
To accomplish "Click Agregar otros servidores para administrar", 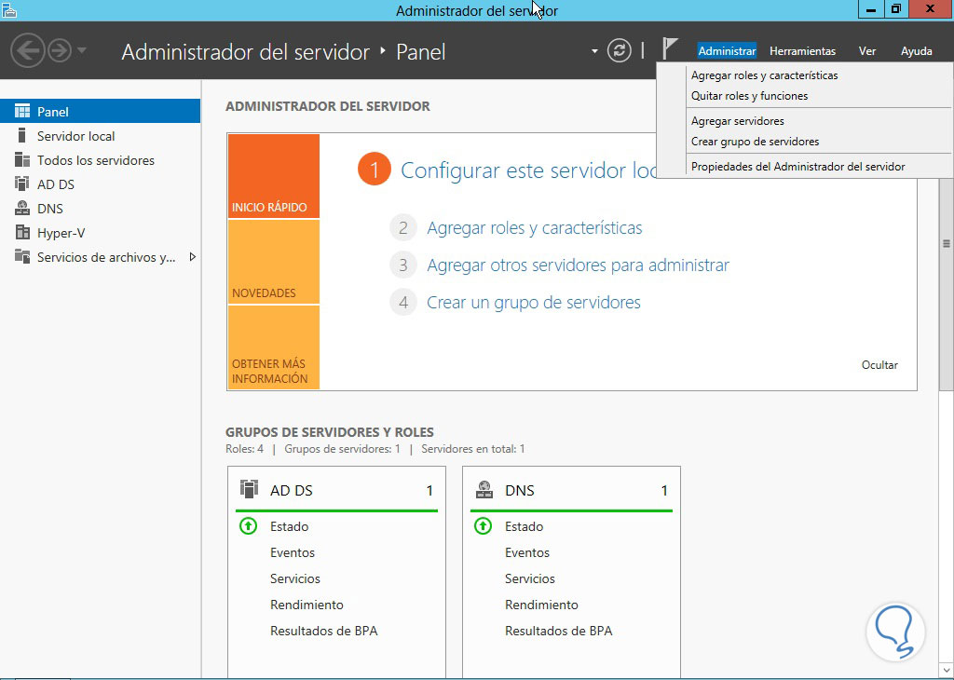I will point(578,265).
